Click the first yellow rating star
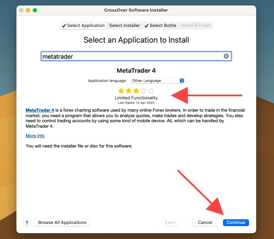 point(121,91)
